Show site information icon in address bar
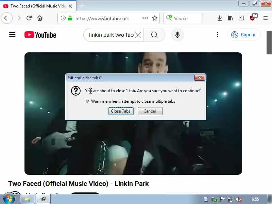272x204 pixels. tap(63, 18)
